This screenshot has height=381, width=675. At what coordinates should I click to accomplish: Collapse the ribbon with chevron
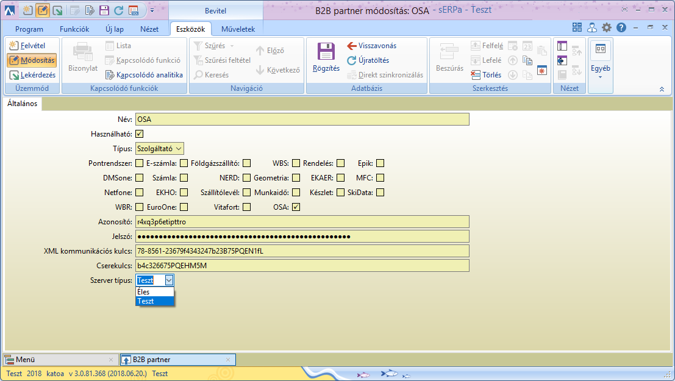pyautogui.click(x=662, y=89)
